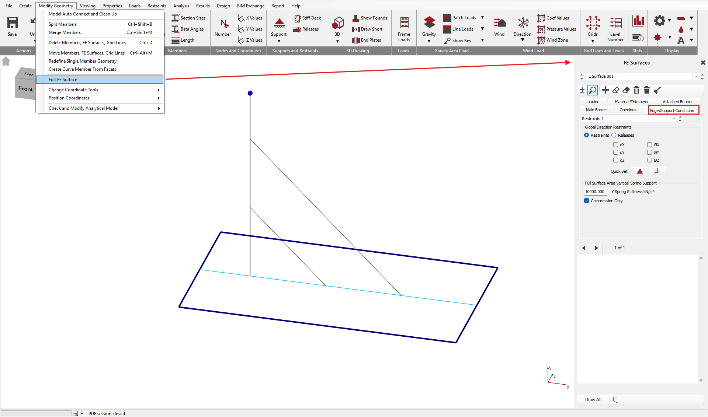The image size is (708, 417).
Task: Switch to the Material/Thickness tab
Action: pos(631,101)
